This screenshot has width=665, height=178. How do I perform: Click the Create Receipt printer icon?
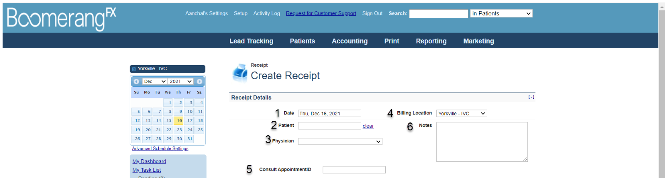pos(240,72)
